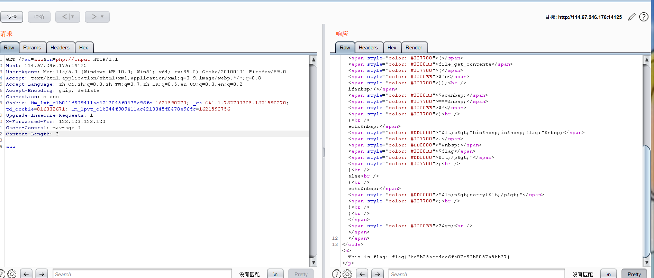The image size is (654, 278).
Task: Focus the response pane Search field
Action: [476, 274]
